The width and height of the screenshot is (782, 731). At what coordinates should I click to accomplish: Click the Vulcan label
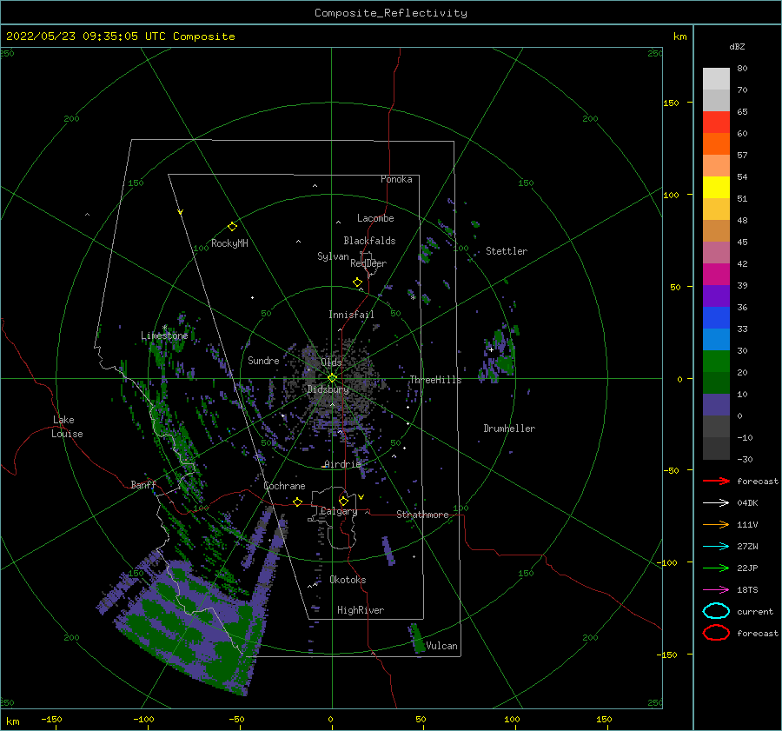[x=441, y=646]
